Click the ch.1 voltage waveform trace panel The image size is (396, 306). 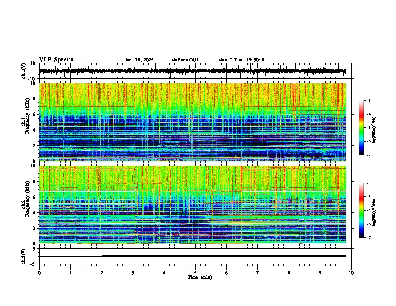pos(196,71)
